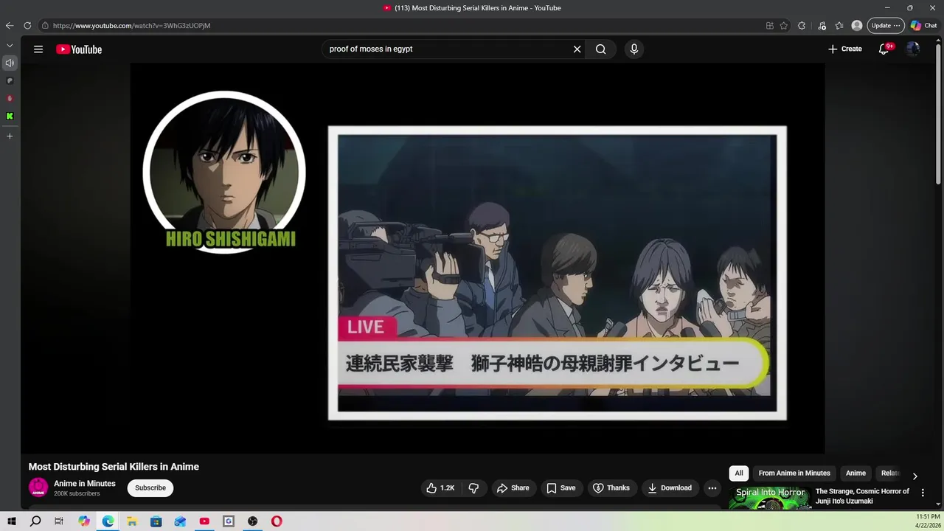Dislike this video
Screen dimensions: 944x531
pos(474,488)
